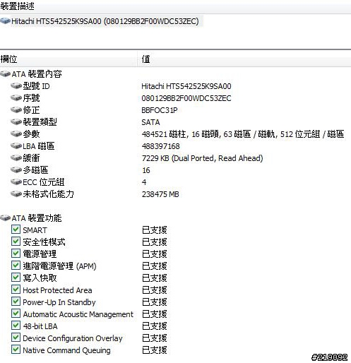351x363 pixels.
Task: Click the drive icon beside Hitachi HTS542525K9SA00 description
Action: point(5,21)
